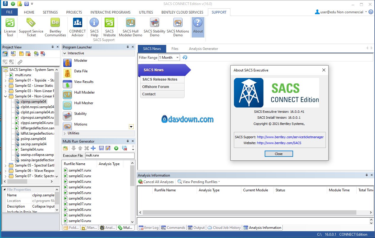Select multi.runx in Project View
This screenshot has height=238, width=375.
(x=23, y=75)
